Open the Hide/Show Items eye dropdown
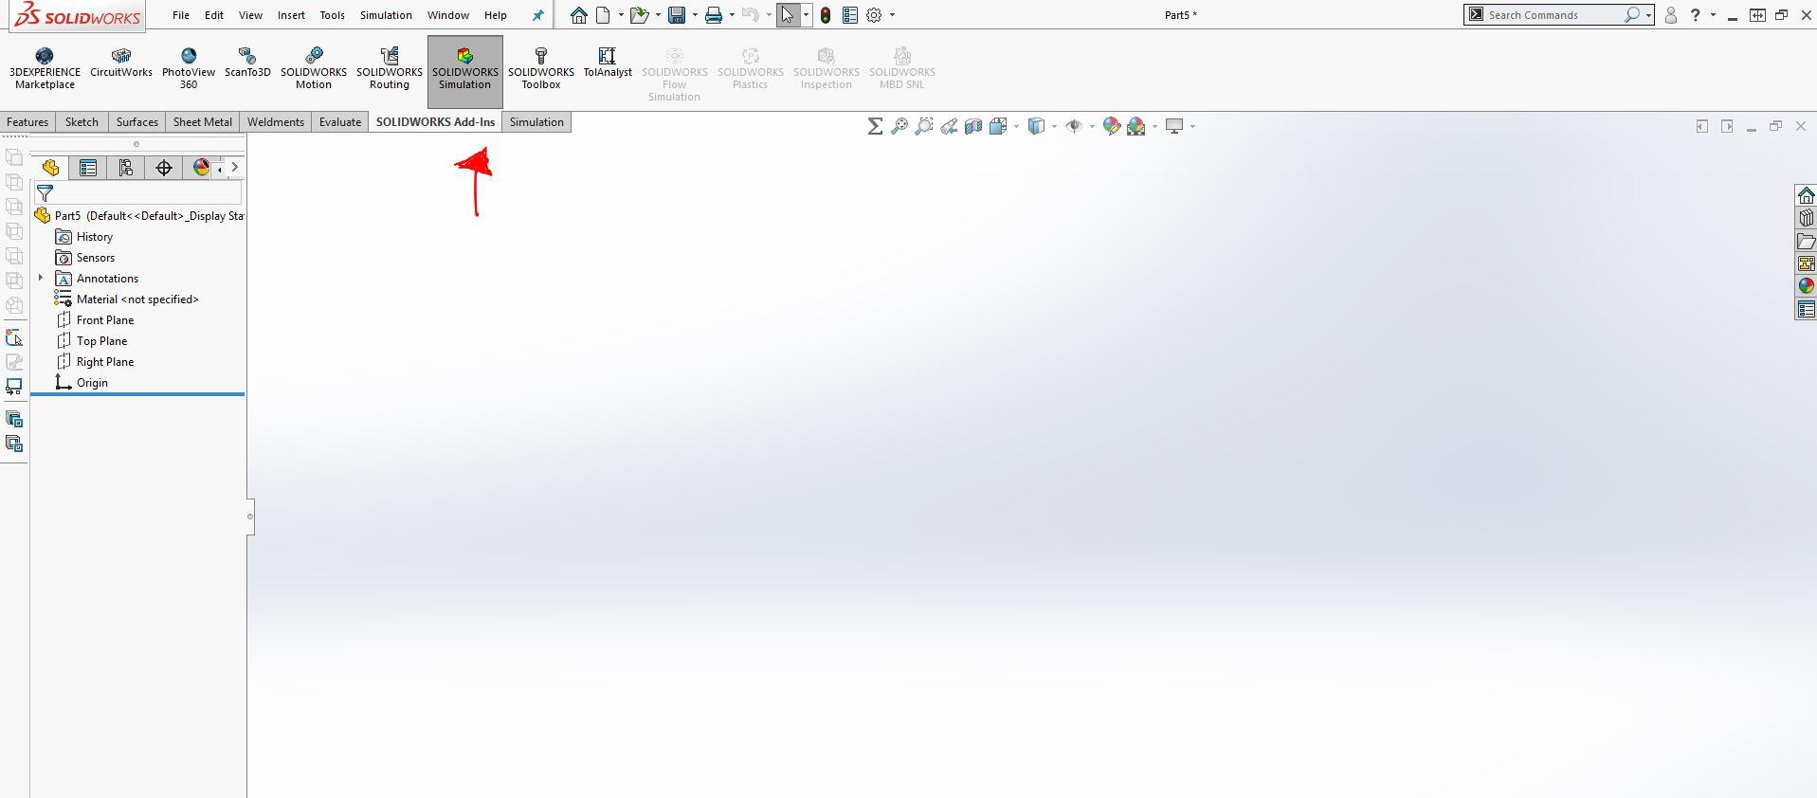The width and height of the screenshot is (1817, 798). (1092, 126)
